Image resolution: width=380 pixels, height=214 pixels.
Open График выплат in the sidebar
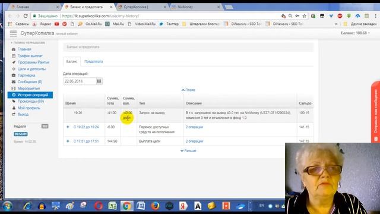30,56
